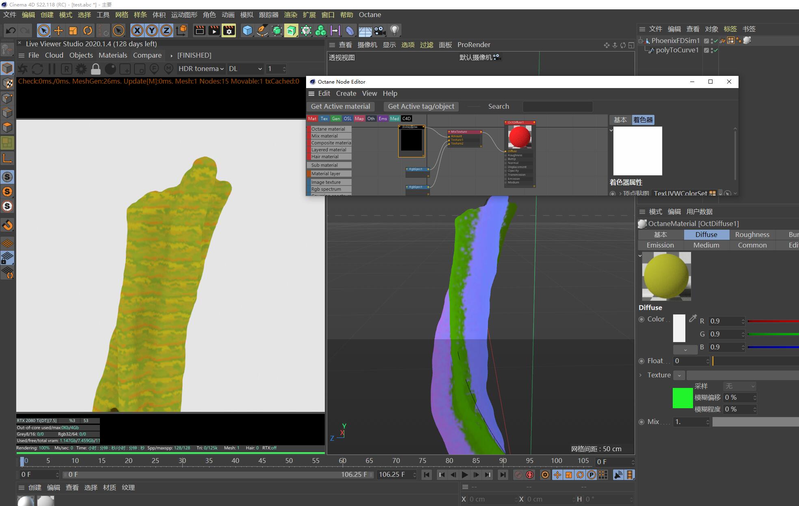Click the Undo arrow icon
The width and height of the screenshot is (799, 506).
click(x=11, y=30)
